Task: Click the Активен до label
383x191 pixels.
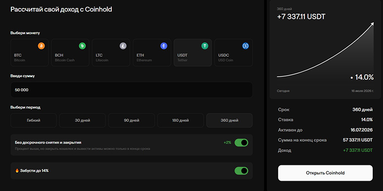Action: (x=290, y=130)
